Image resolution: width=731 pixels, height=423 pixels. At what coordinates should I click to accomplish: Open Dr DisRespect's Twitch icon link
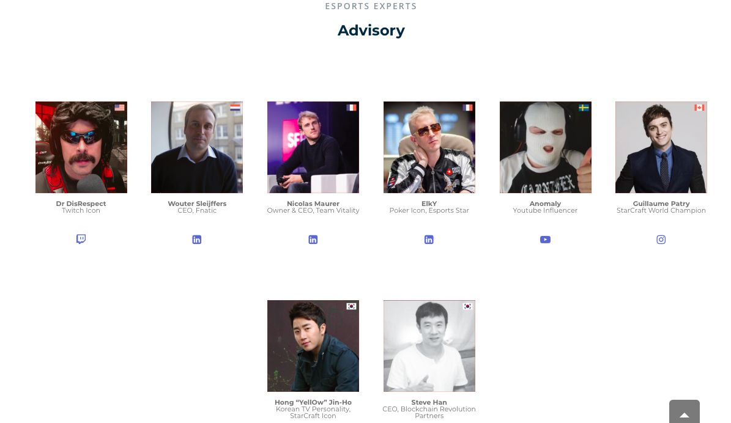click(81, 239)
